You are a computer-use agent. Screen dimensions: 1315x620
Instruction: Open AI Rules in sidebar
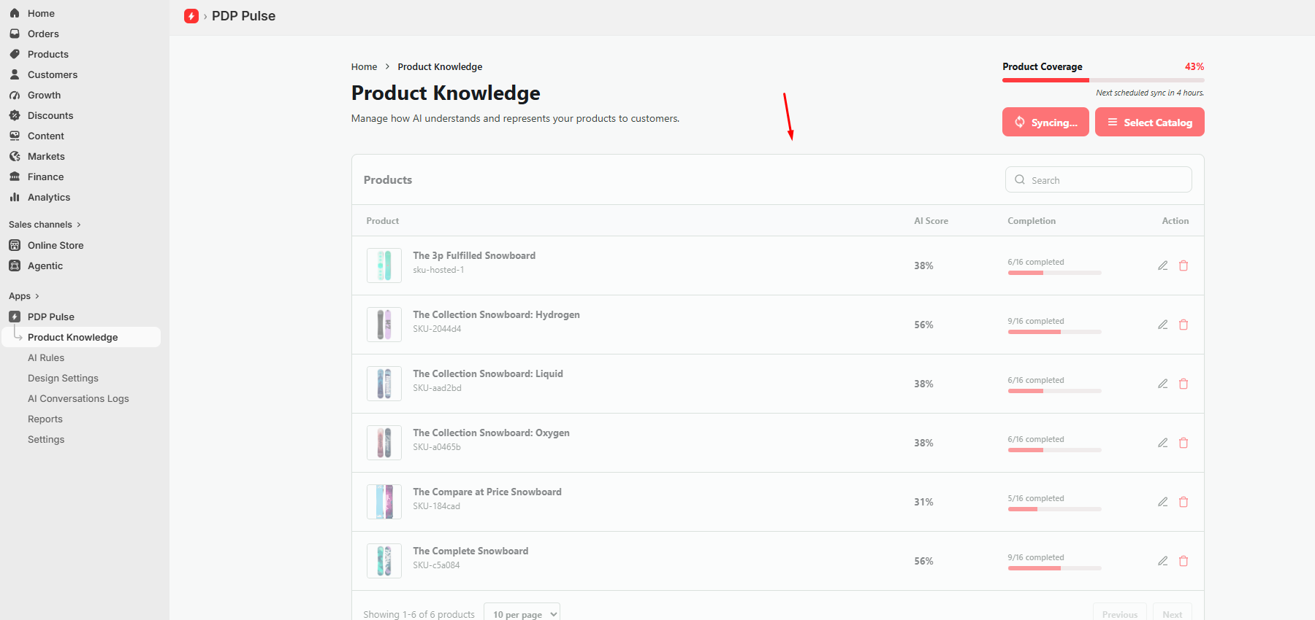[46, 357]
